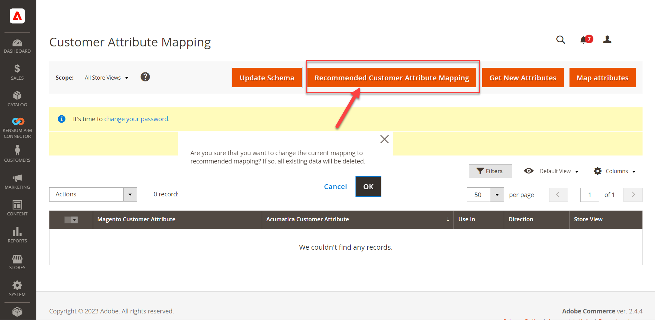This screenshot has height=320, width=655.
Task: Go to the previous page arrow
Action: tap(558, 195)
